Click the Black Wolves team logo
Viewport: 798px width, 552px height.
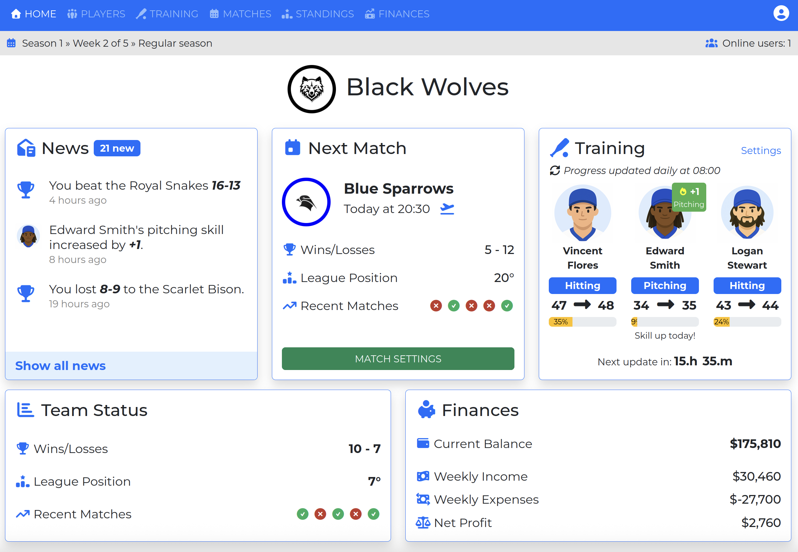(x=312, y=89)
